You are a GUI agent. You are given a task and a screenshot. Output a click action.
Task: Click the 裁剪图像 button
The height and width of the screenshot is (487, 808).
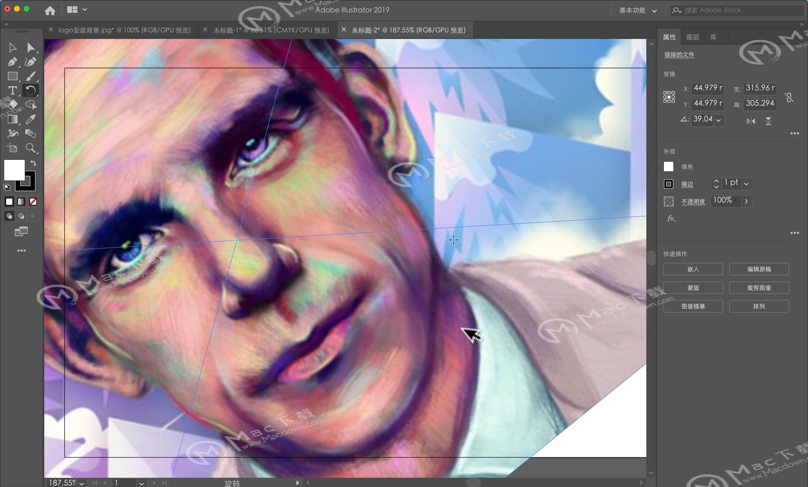click(x=759, y=288)
